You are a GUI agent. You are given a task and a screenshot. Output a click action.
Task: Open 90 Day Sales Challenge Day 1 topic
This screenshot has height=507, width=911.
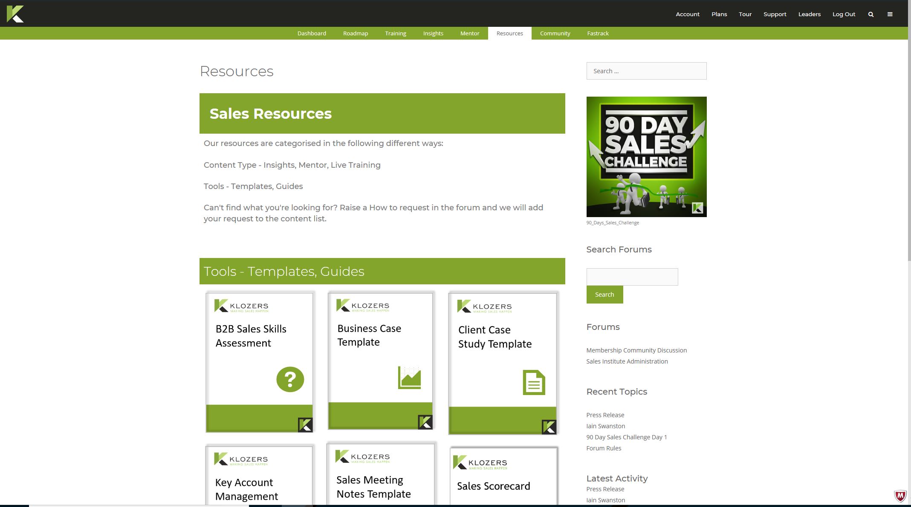coord(626,437)
